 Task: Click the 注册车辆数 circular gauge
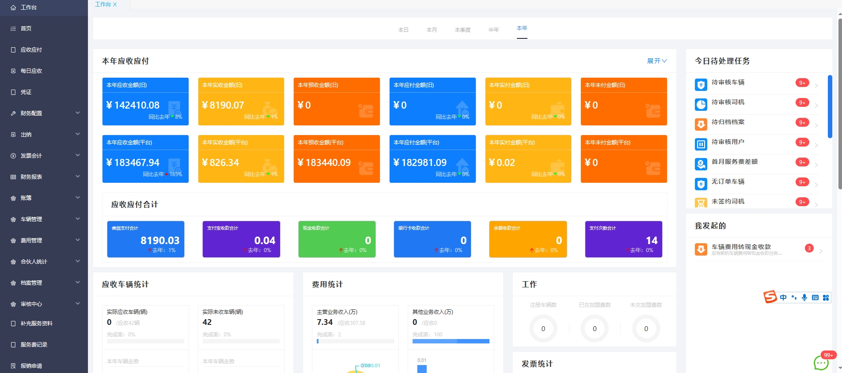coord(543,328)
